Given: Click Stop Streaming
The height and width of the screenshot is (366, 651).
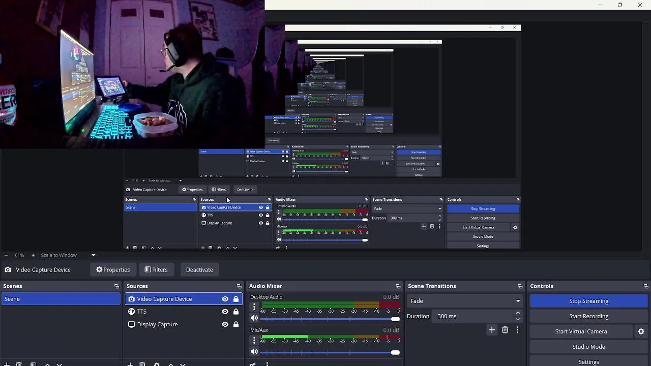Looking at the screenshot, I should click(x=588, y=301).
